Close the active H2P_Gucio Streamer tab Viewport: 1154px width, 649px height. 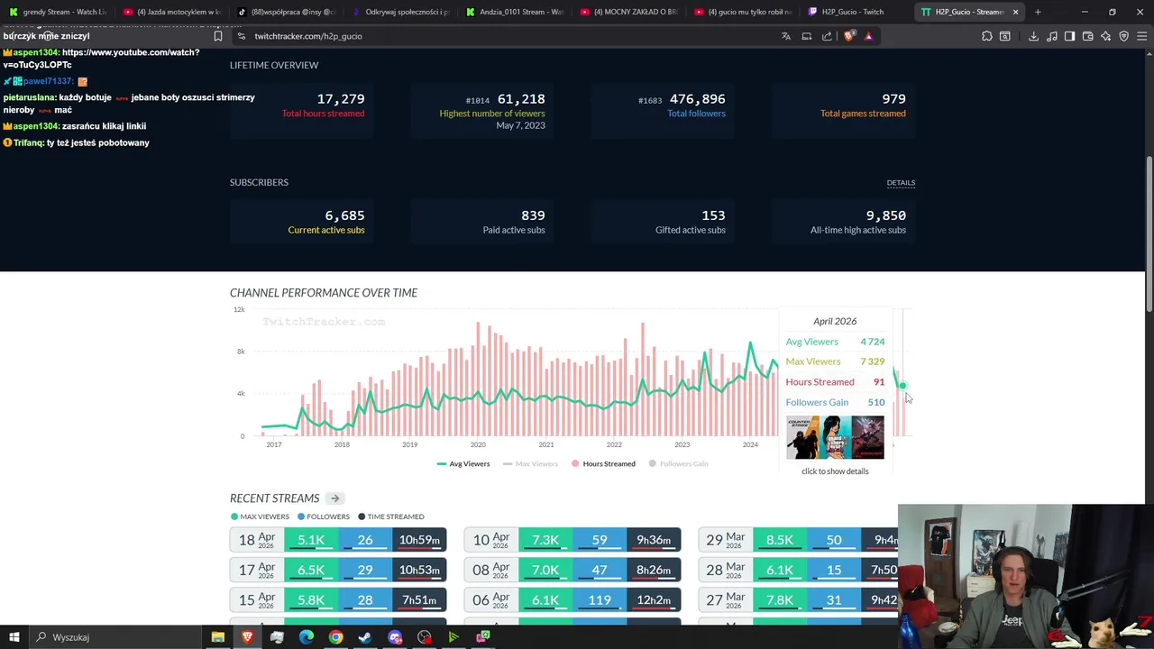click(1015, 12)
